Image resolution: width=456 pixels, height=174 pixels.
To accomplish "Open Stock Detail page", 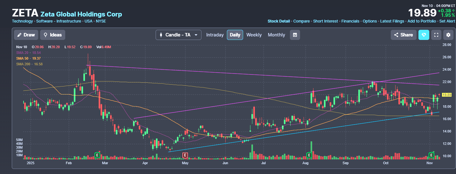I will 279,21.
